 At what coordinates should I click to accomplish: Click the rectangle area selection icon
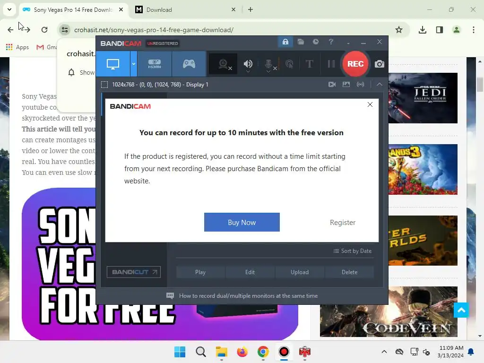click(104, 85)
